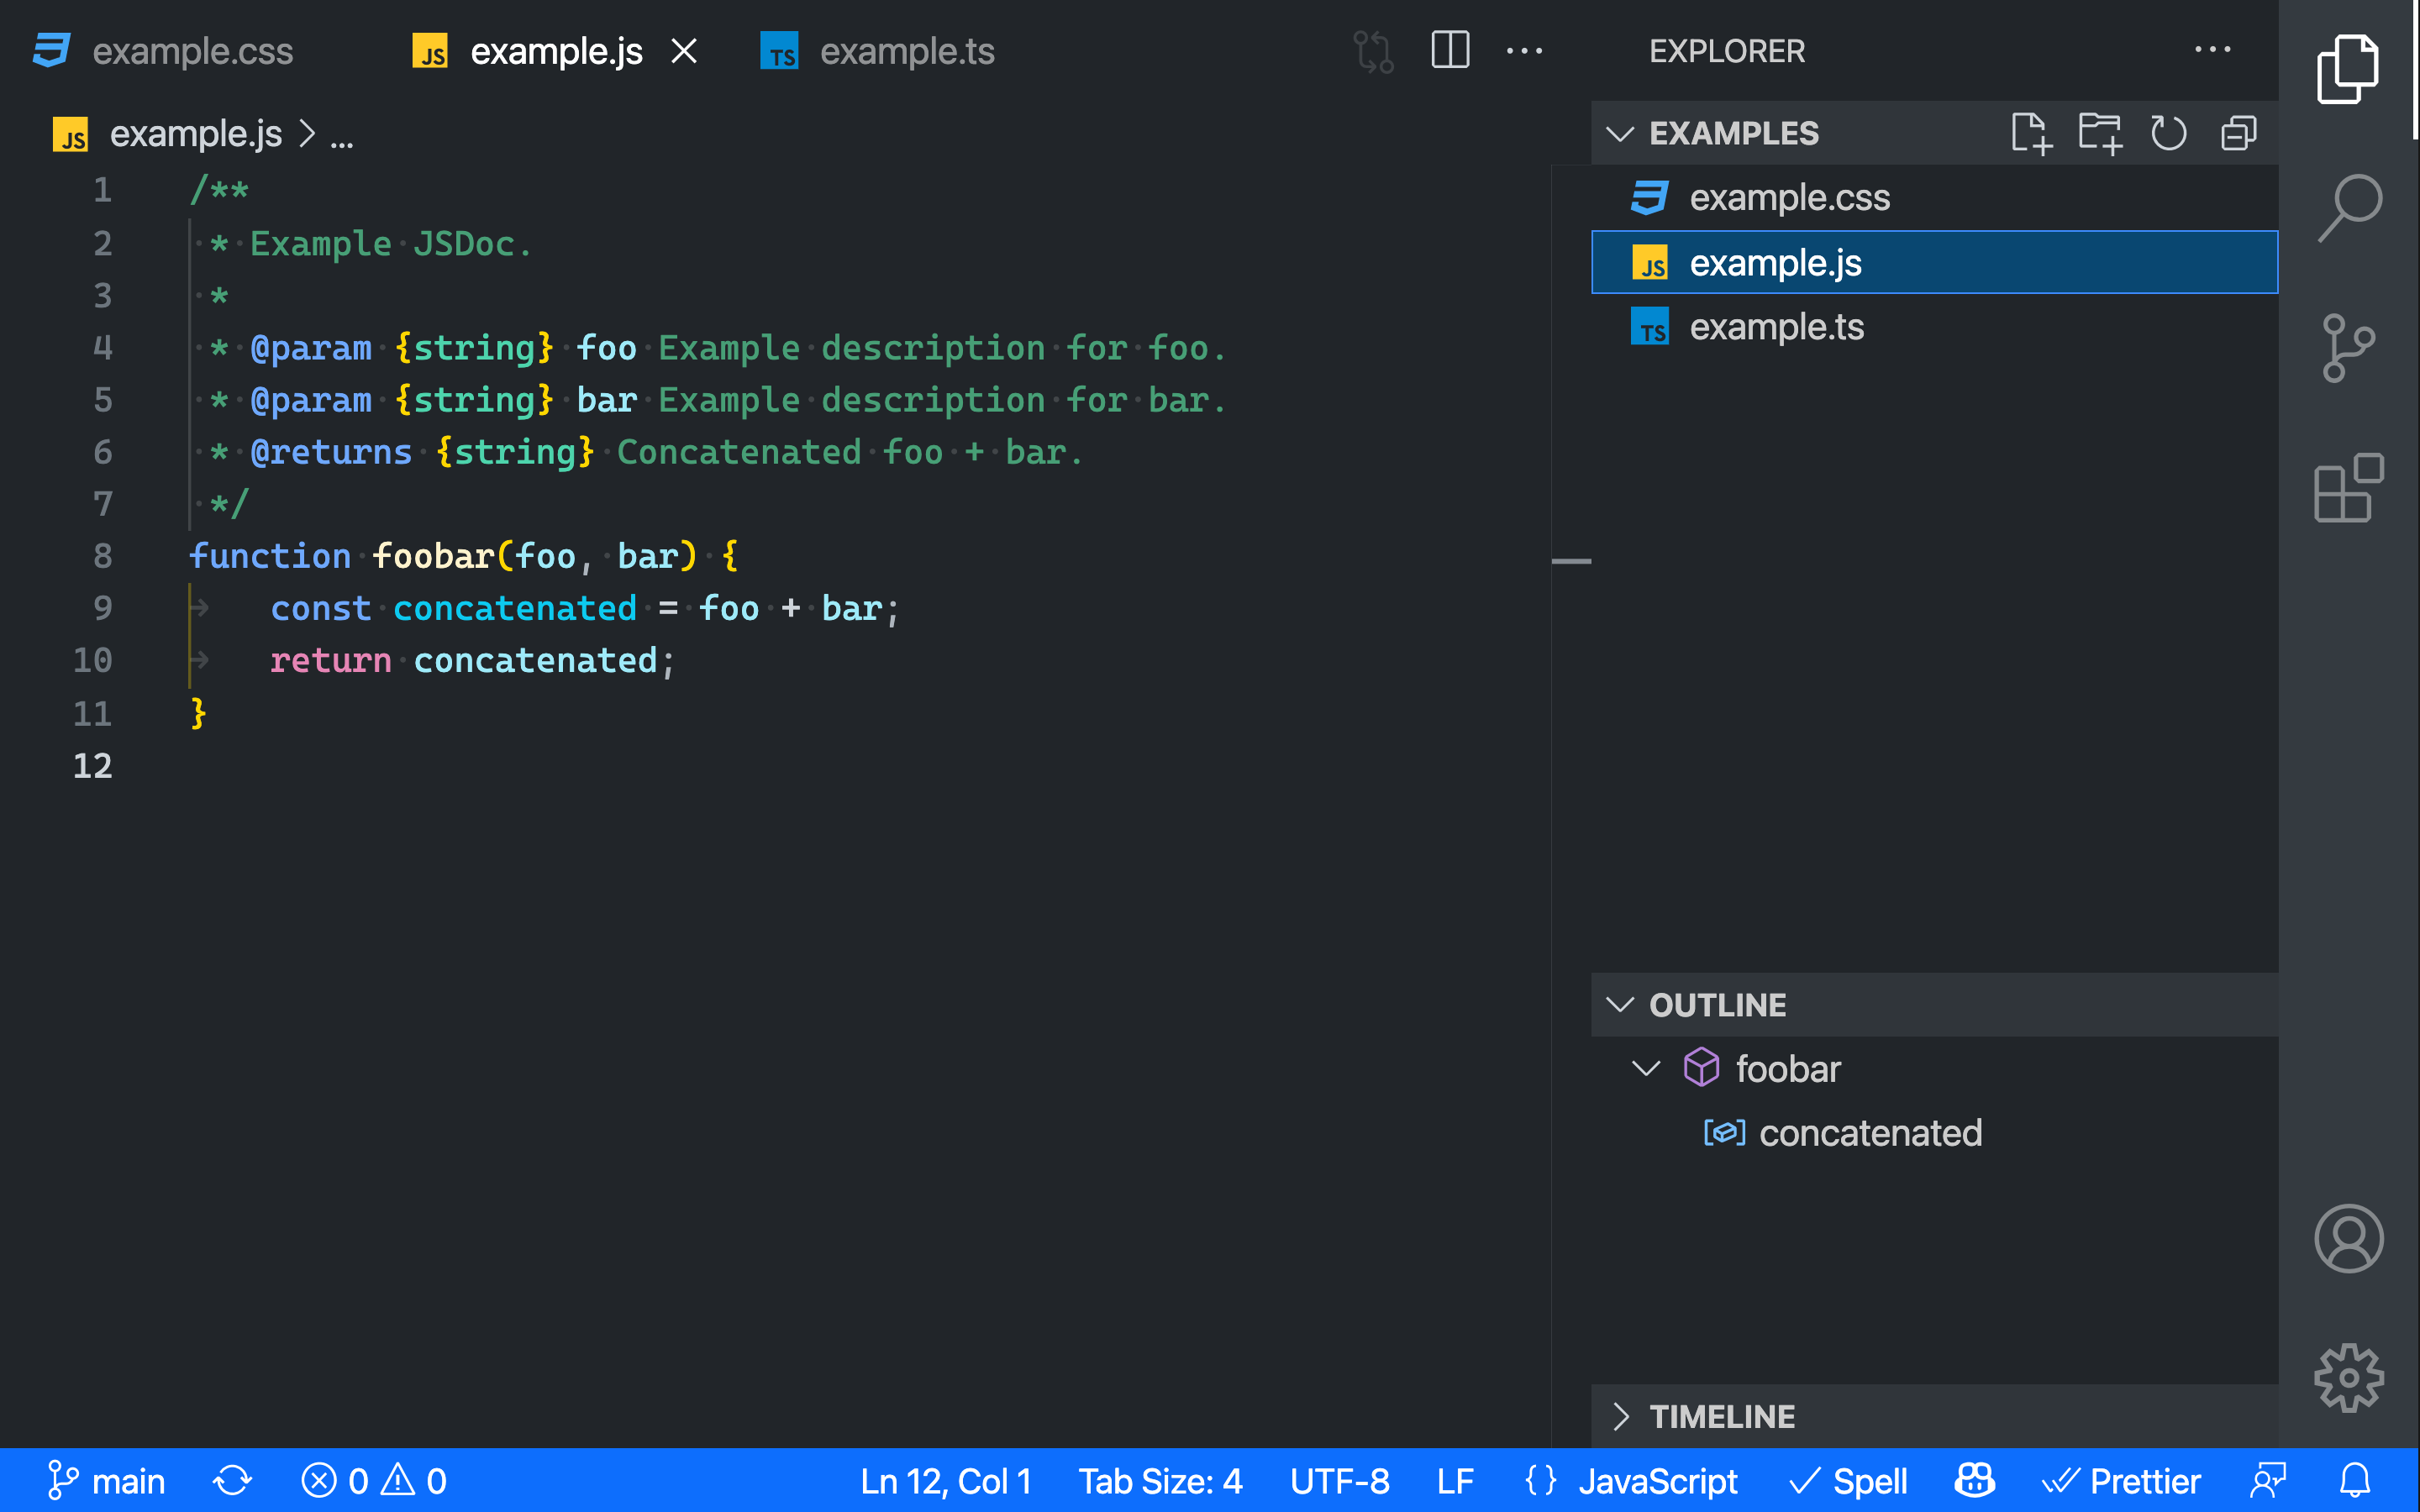Open the notifications bell
The width and height of the screenshot is (2420, 1512).
pos(2355,1481)
